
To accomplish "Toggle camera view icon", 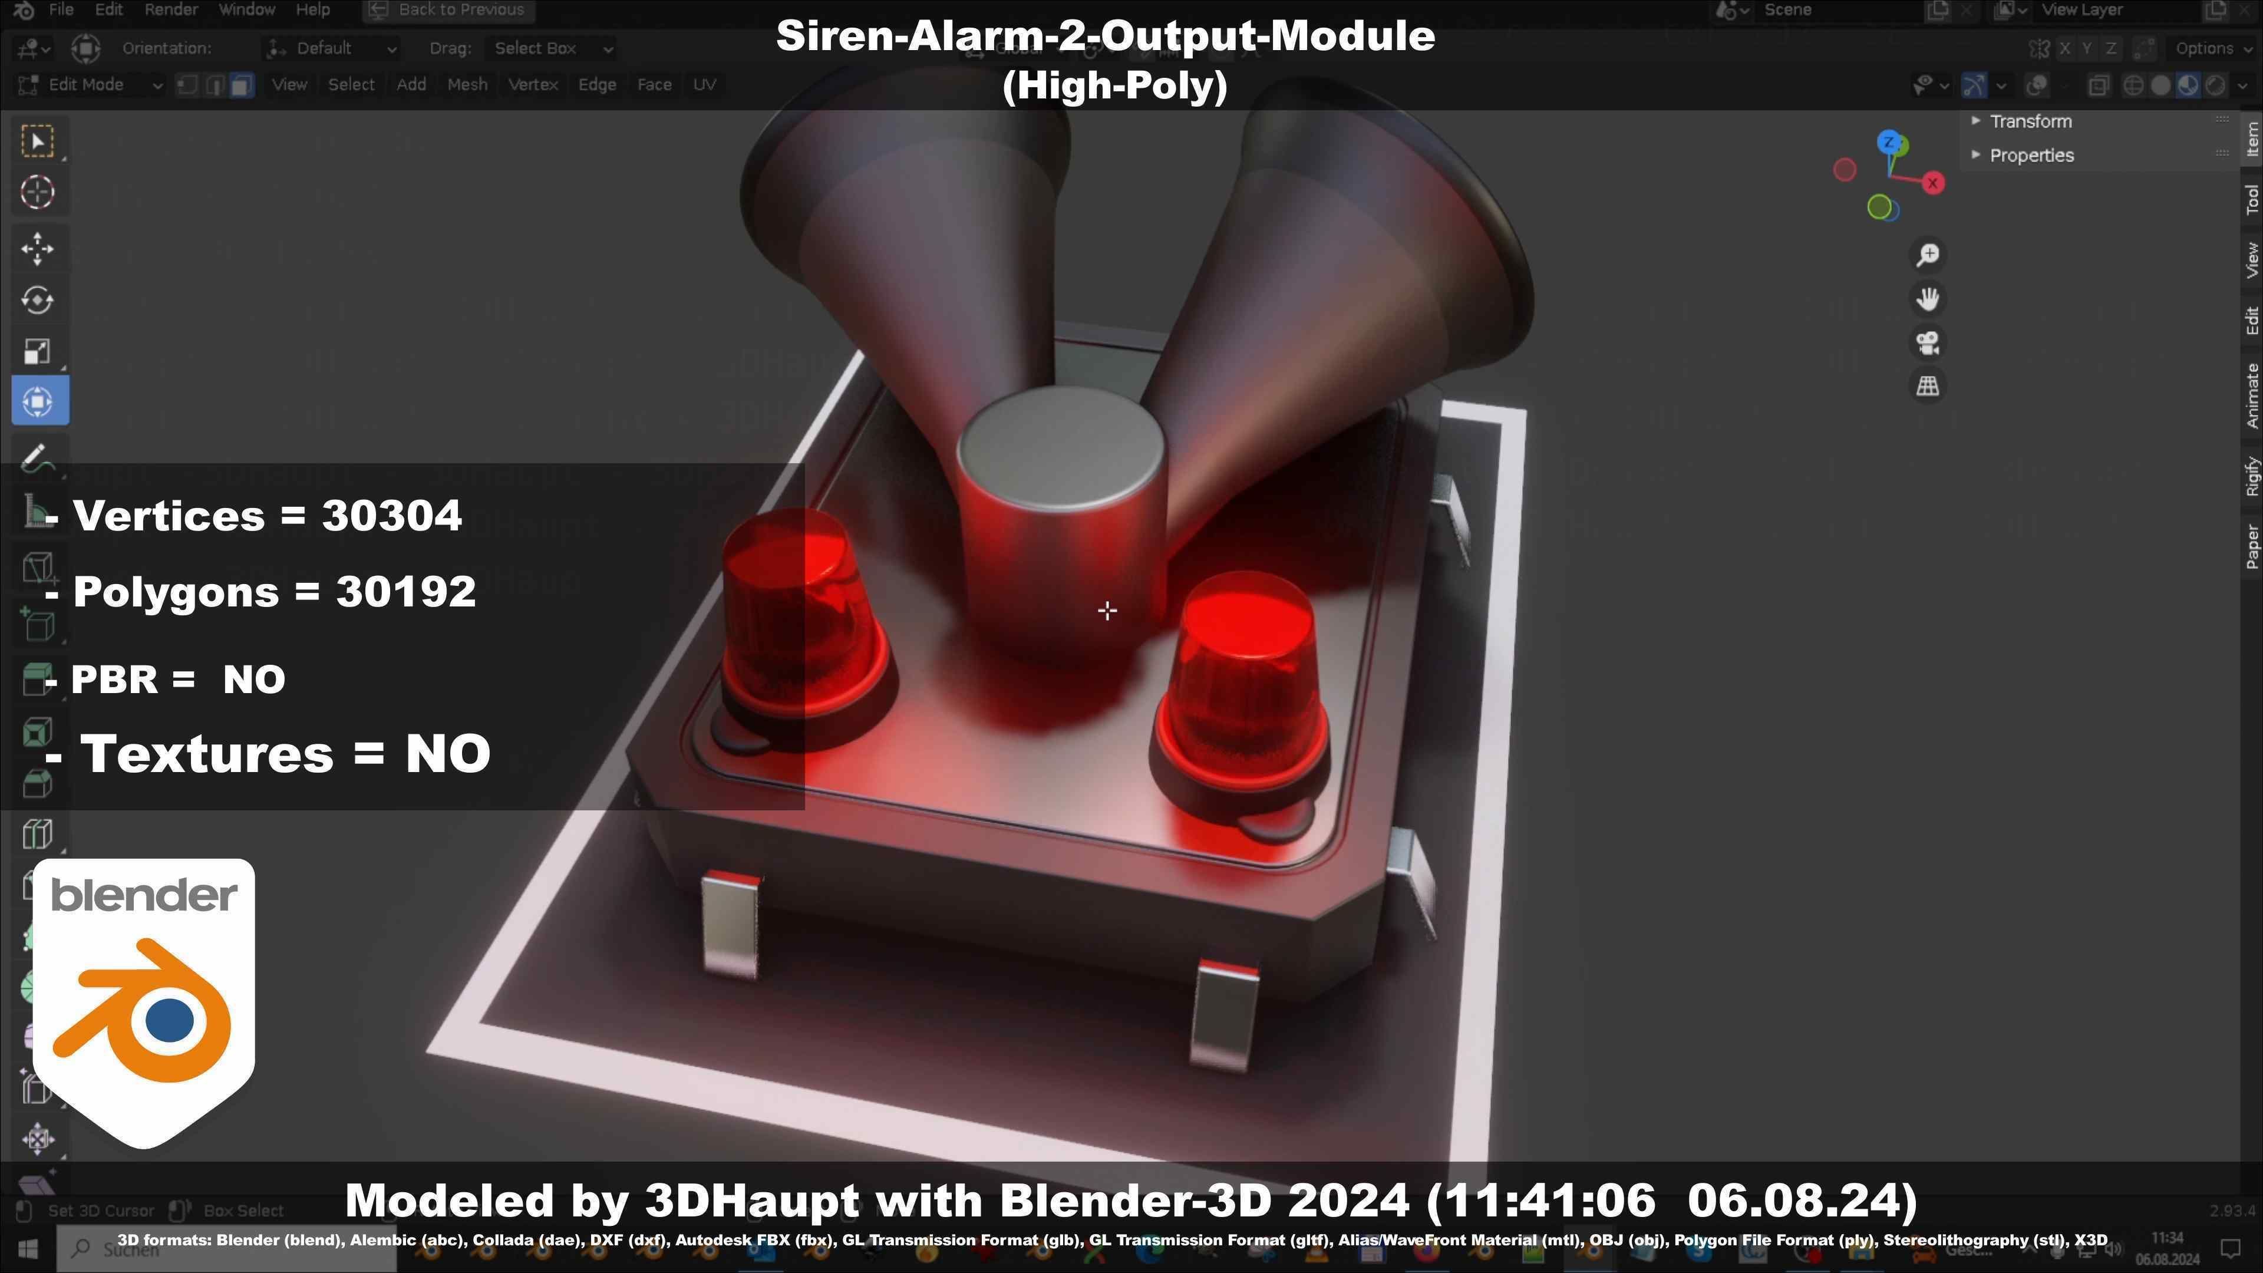I will 1928,342.
